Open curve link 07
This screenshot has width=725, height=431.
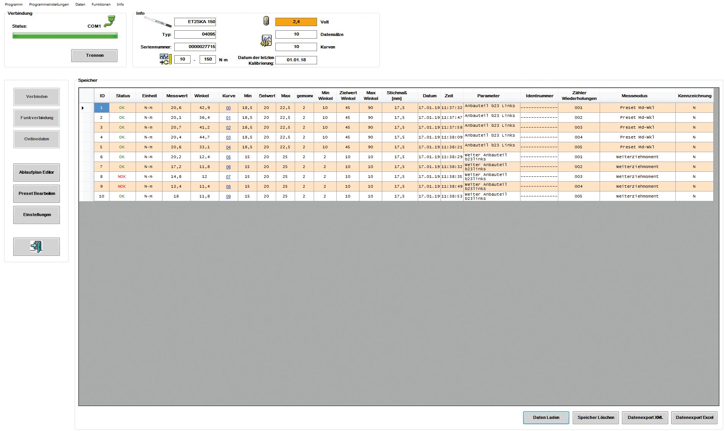tap(228, 177)
